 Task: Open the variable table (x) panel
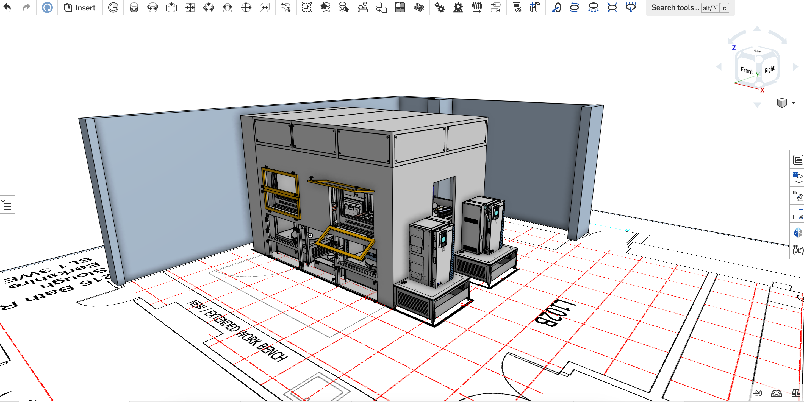(x=797, y=250)
